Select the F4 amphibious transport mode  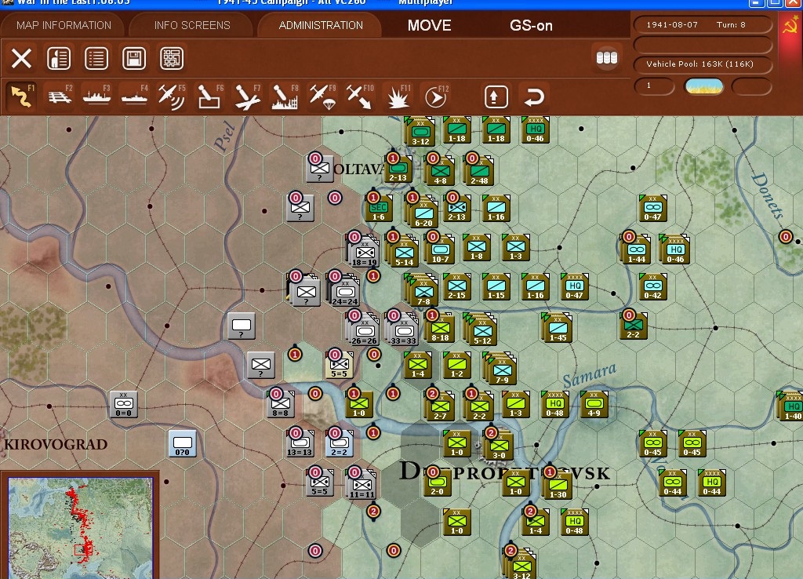click(x=134, y=96)
